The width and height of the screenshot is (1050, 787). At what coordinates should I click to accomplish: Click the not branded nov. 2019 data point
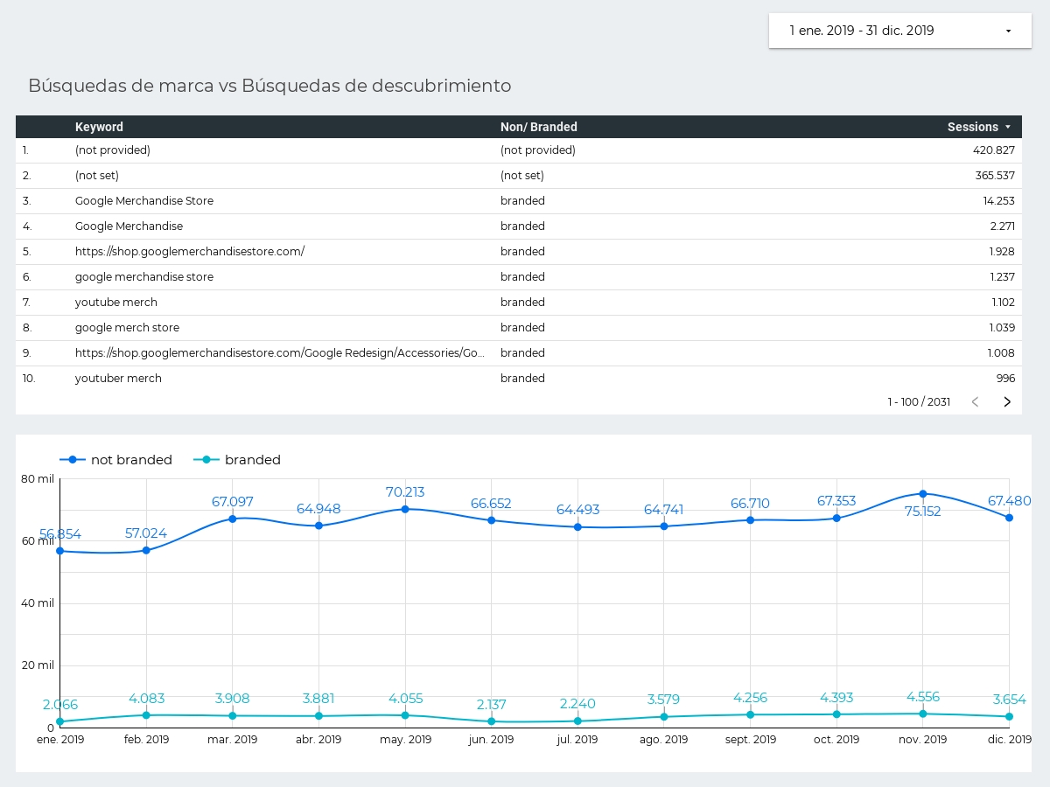pos(923,494)
